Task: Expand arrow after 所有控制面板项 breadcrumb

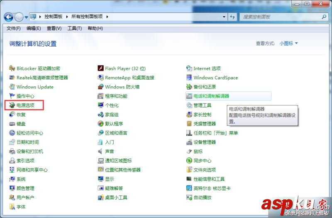Action: pyautogui.click(x=107, y=17)
